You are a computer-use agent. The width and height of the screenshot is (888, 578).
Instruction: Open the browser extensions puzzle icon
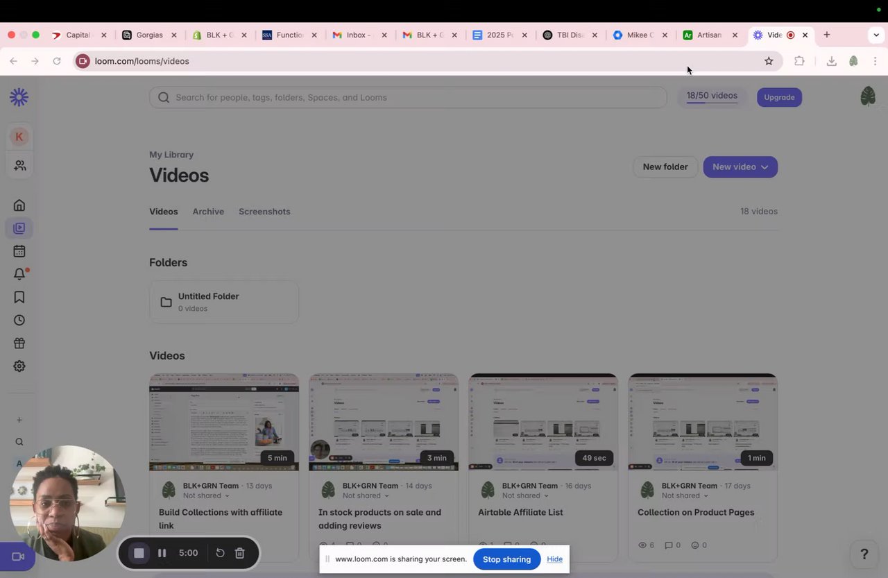click(799, 61)
